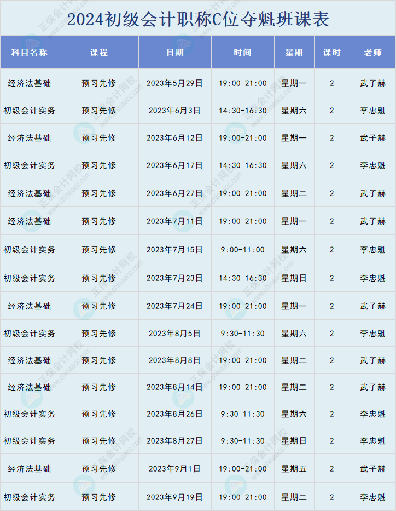Click the date cell 2023年5月29日
The image size is (396, 511).
(174, 83)
